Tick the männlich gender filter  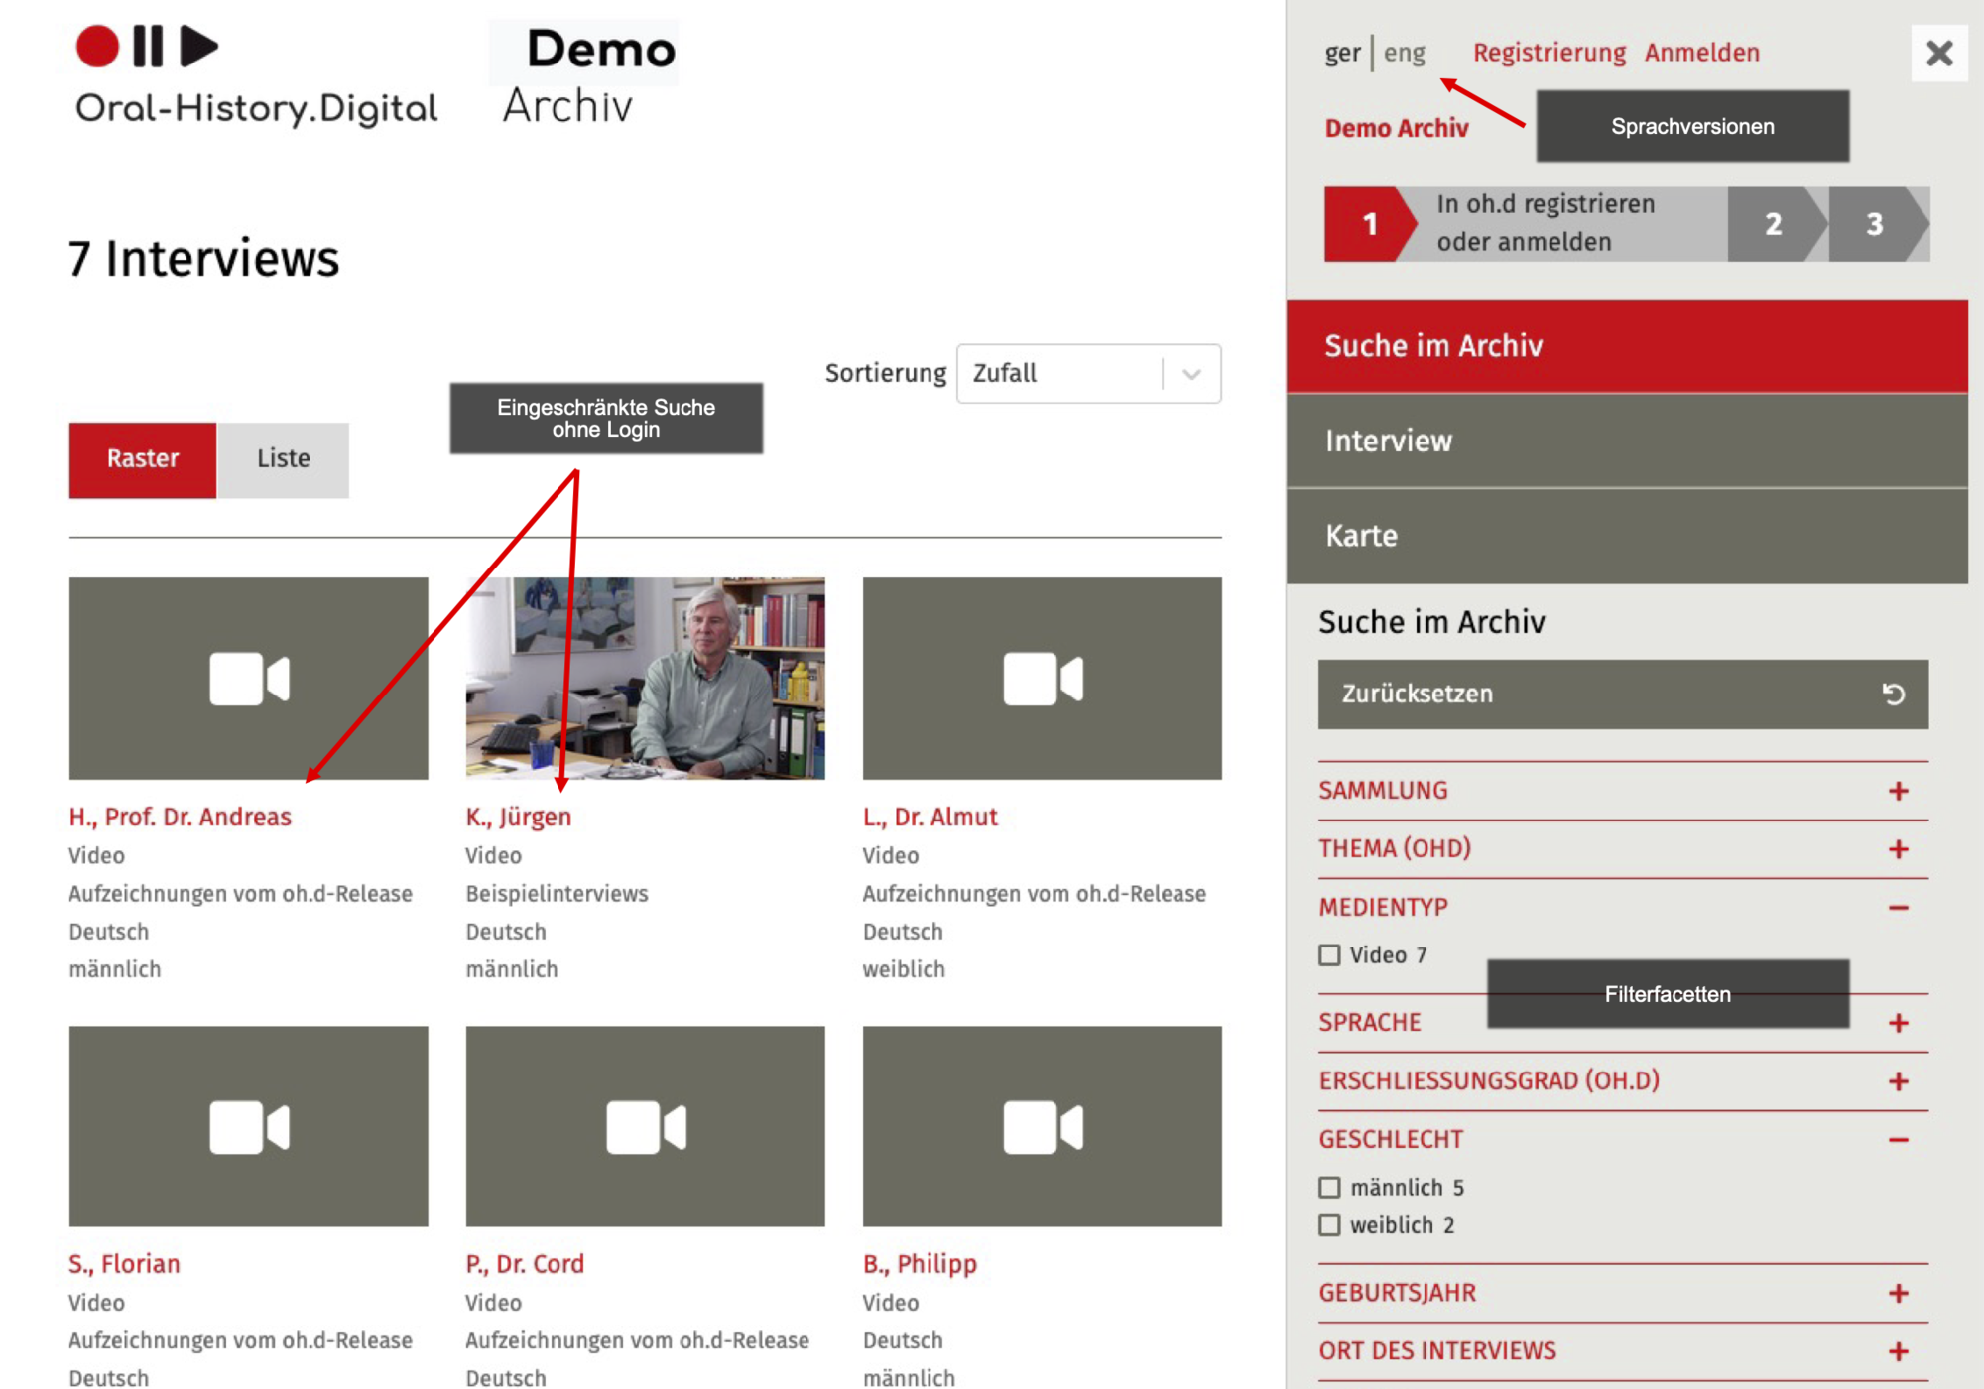[x=1329, y=1188]
